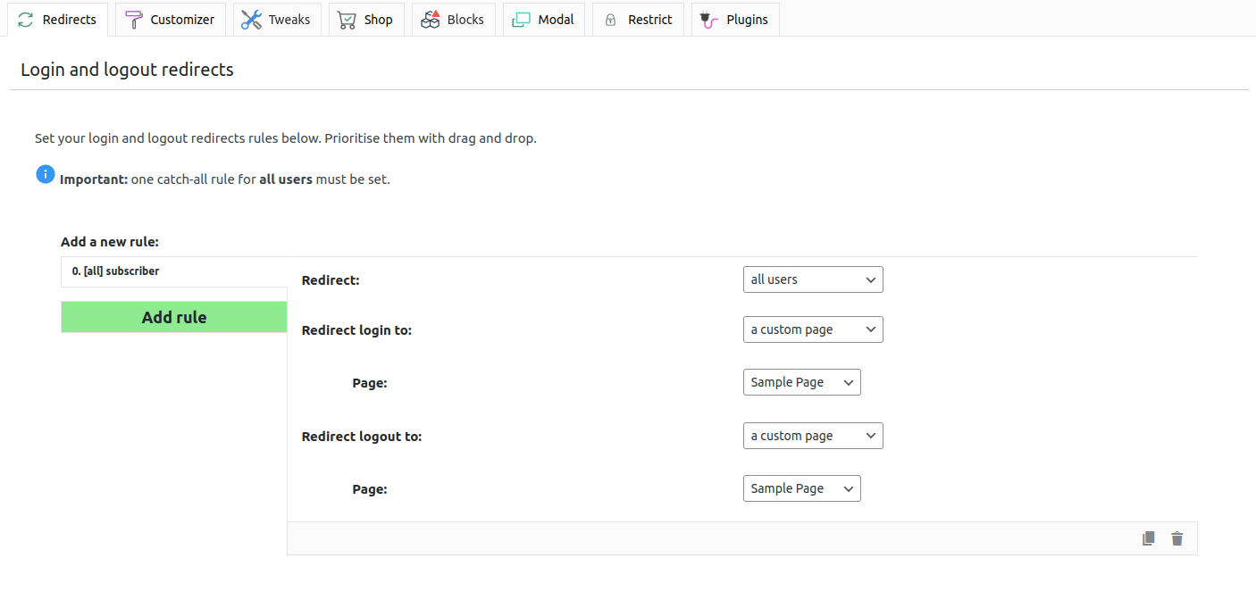Viewport: 1256px width, 600px height.
Task: Select the Redirects tab
Action: coord(58,20)
